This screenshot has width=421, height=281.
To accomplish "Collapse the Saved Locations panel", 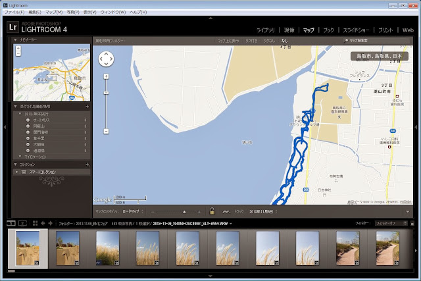I will (x=15, y=107).
